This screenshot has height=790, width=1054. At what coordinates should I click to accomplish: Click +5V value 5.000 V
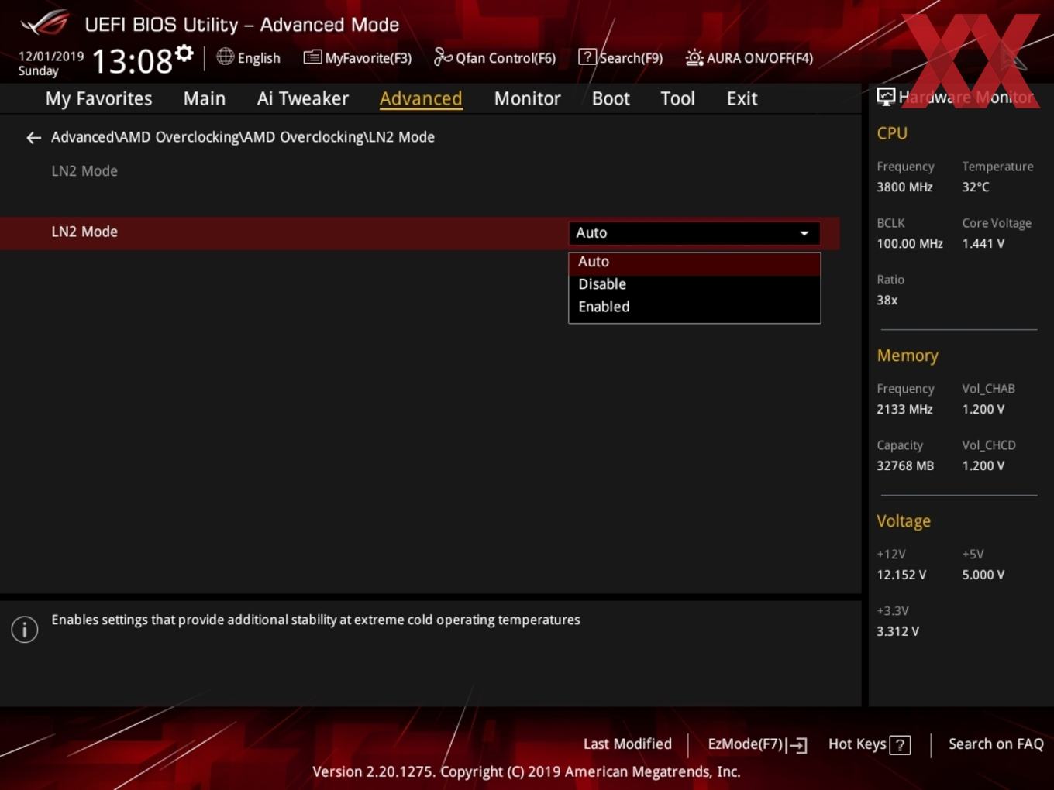point(983,575)
